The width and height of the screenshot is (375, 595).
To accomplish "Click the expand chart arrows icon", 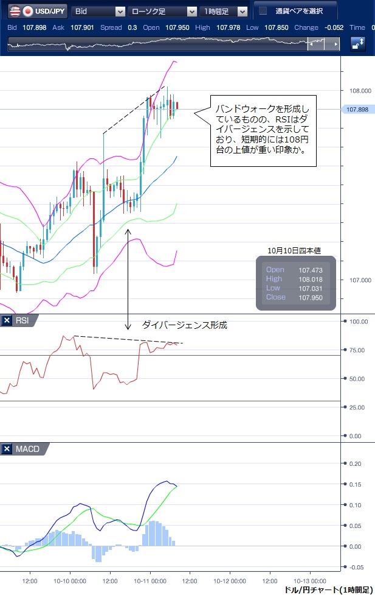I will click(x=358, y=44).
